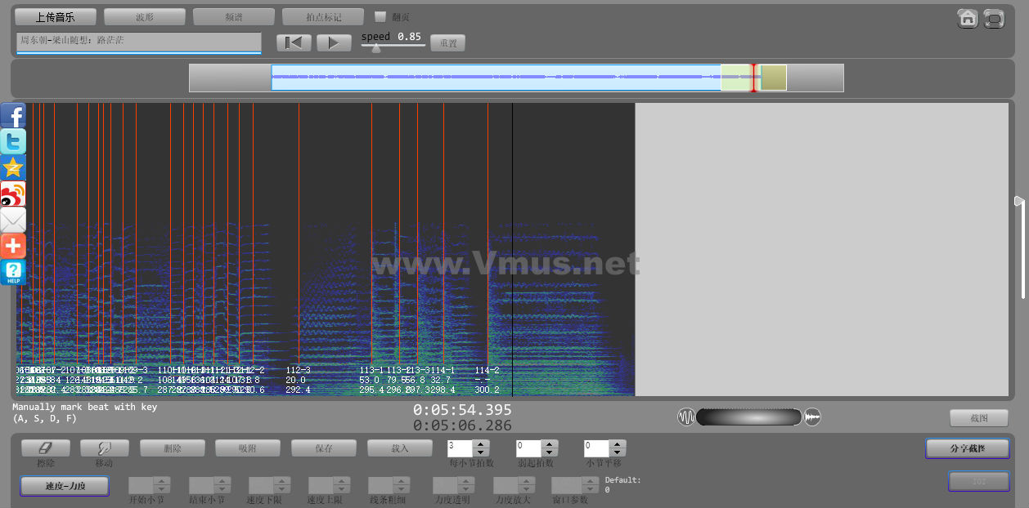
Task: Click the 截图 screenshot button
Action: click(979, 418)
